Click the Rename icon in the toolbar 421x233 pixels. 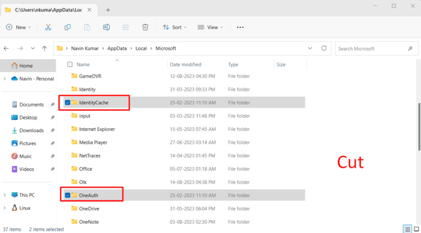click(106, 27)
